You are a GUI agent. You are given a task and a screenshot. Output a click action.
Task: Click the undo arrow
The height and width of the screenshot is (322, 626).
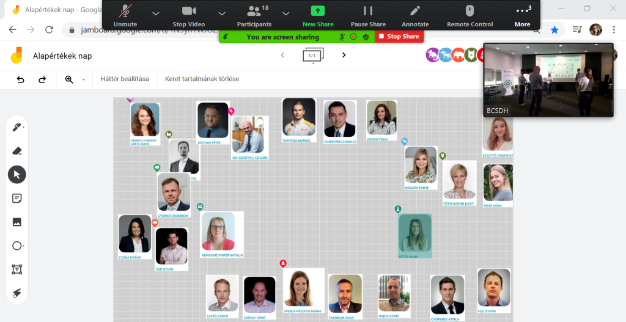21,79
